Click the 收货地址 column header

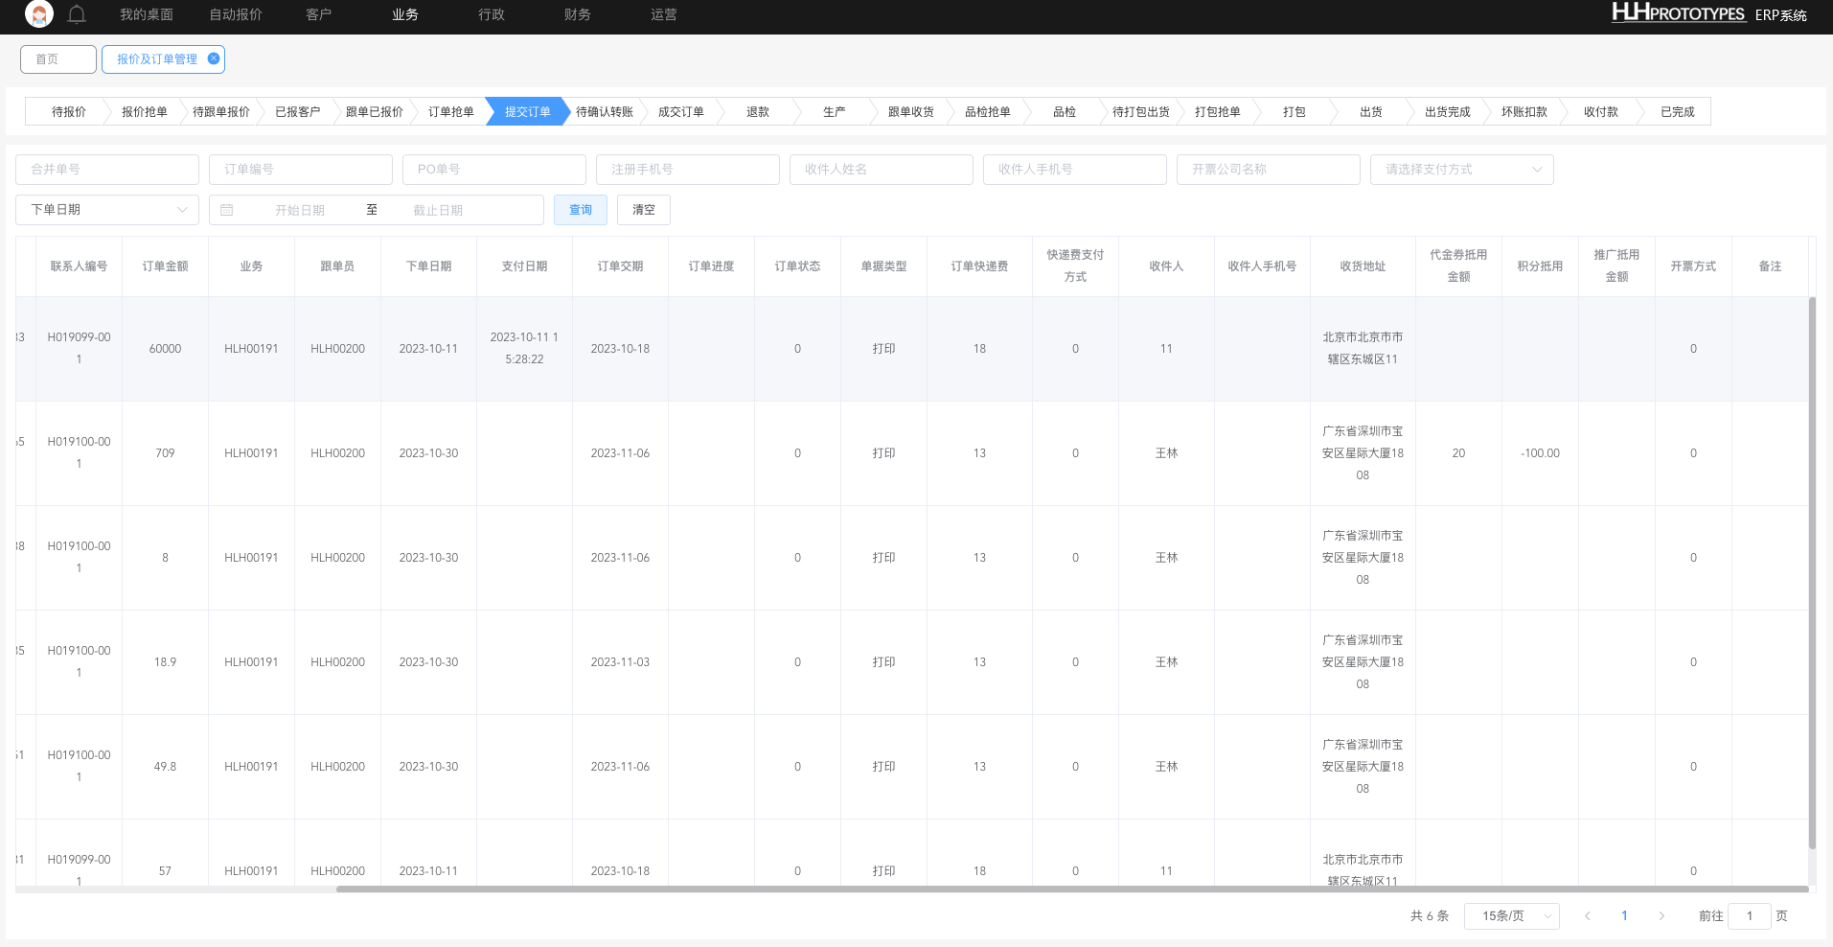tap(1363, 266)
